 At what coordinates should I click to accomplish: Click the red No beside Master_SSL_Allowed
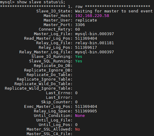point(78,129)
